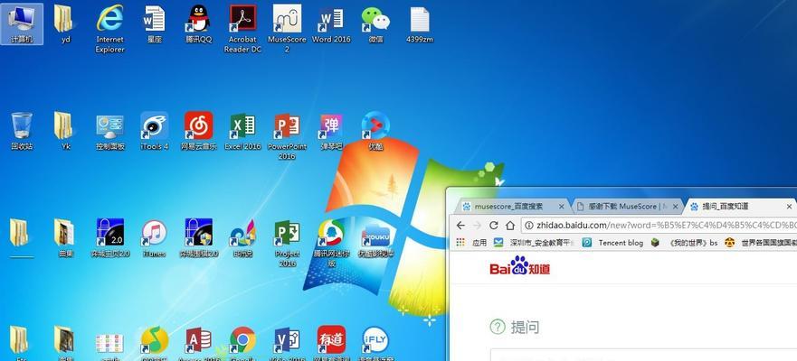Close the 提问_百度知道 tab
Image resolution: width=797 pixels, height=361 pixels.
tap(790, 207)
